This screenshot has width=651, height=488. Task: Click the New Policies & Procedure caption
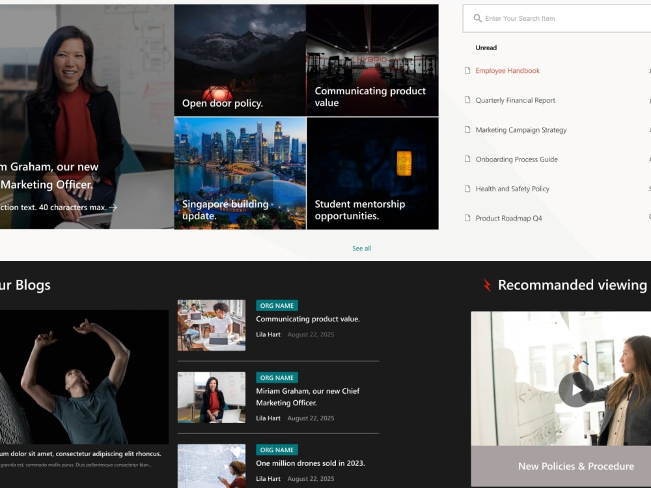(576, 466)
